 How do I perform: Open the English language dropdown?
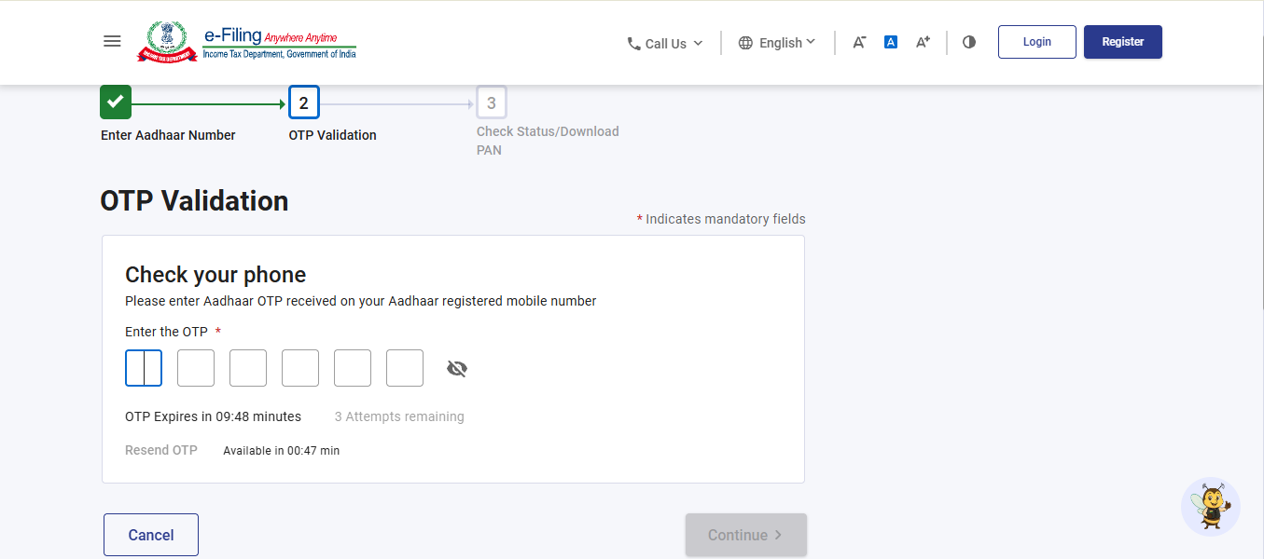tap(777, 43)
